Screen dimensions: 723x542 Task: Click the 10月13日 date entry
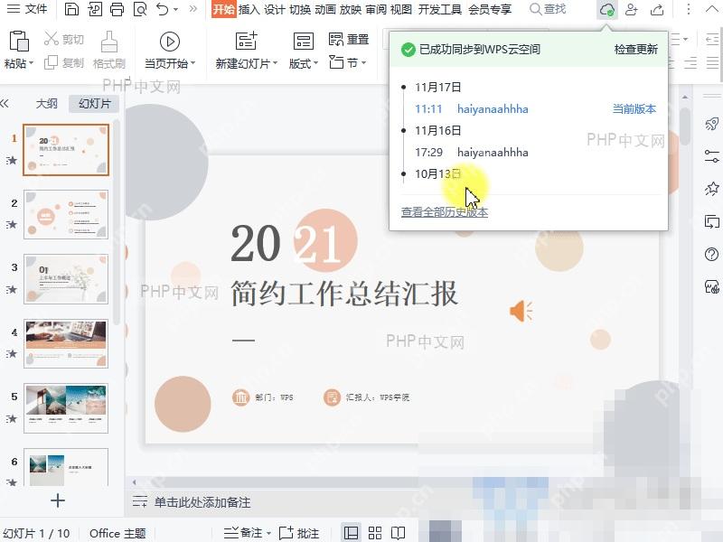pos(437,173)
